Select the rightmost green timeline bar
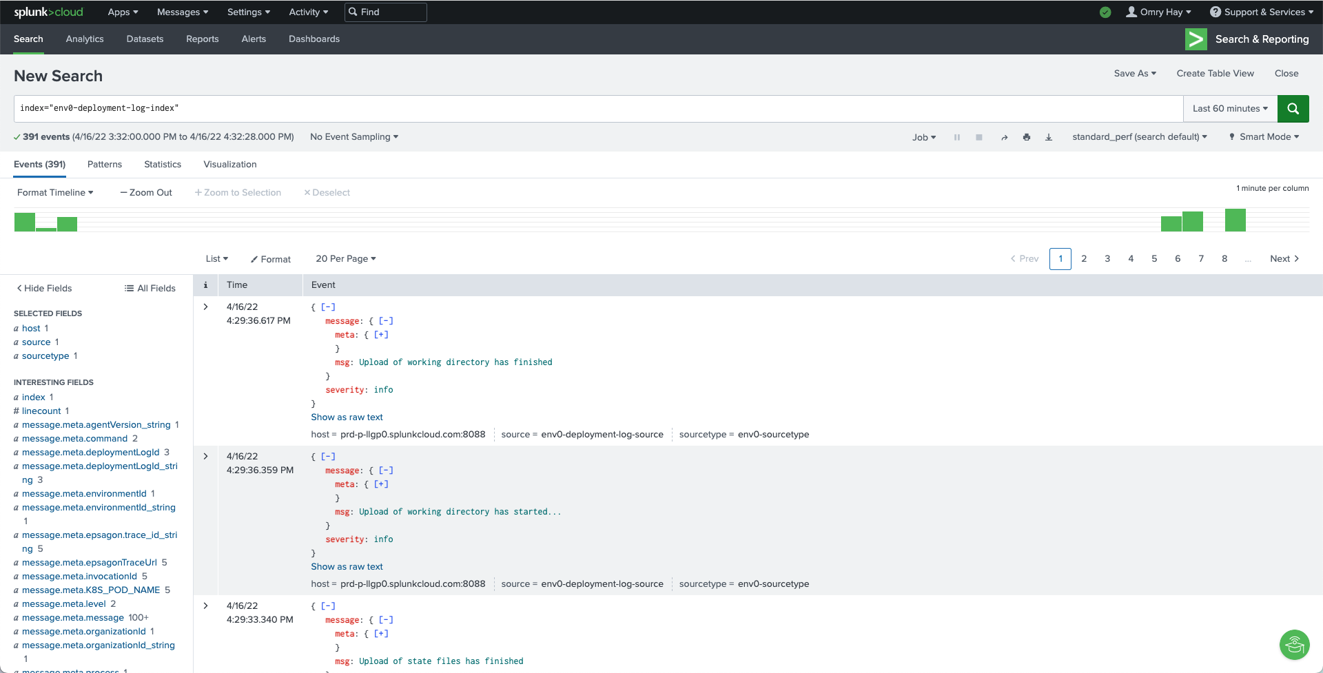 click(x=1235, y=220)
